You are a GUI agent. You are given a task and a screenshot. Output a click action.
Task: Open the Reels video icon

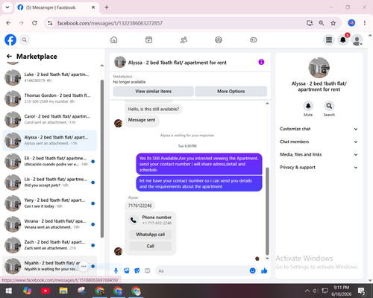click(x=148, y=39)
